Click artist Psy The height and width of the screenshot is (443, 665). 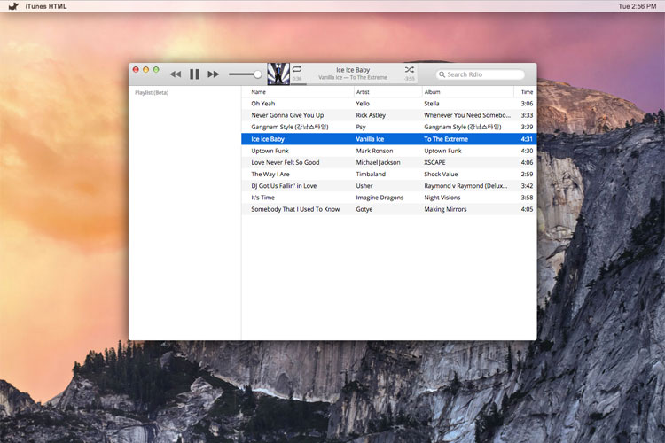pos(361,128)
